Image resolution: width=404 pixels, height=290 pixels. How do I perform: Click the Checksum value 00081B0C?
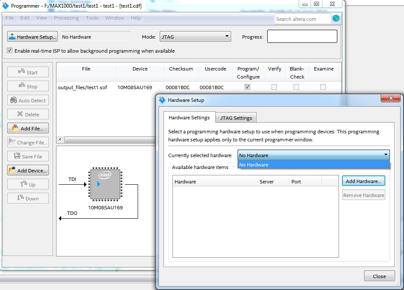click(x=178, y=87)
